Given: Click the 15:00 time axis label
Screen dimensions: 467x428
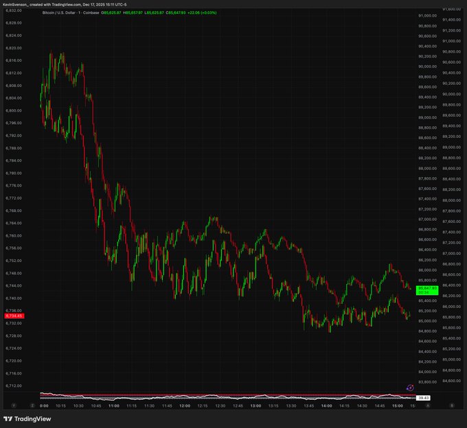Looking at the screenshot, I should coord(398,405).
